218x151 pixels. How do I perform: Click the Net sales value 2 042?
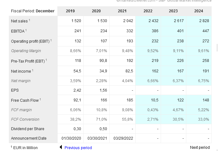tap(128, 21)
